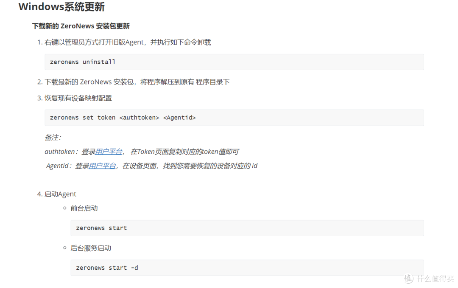The image size is (458, 288).
Task: Click step 3 text 恢复现有设备映射配置
Action: click(78, 98)
